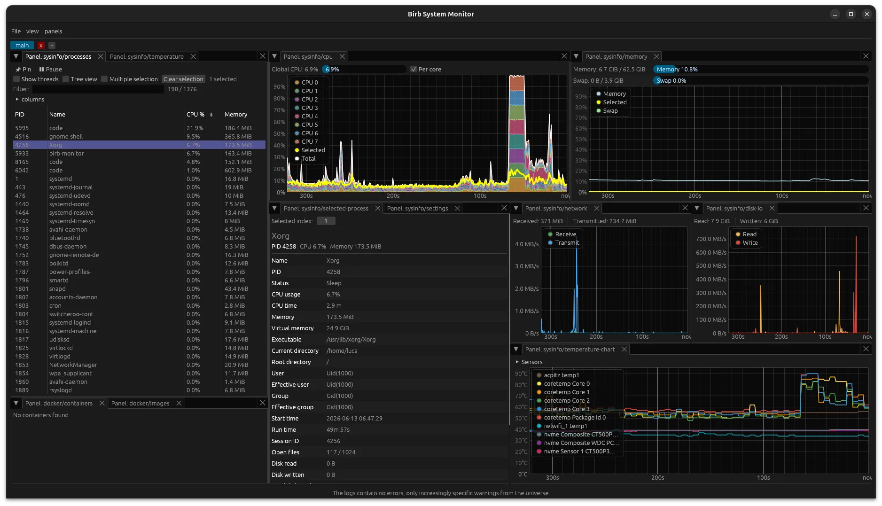Close the sysinfo/temperature panel tab
This screenshot has height=506, width=882.
point(193,56)
